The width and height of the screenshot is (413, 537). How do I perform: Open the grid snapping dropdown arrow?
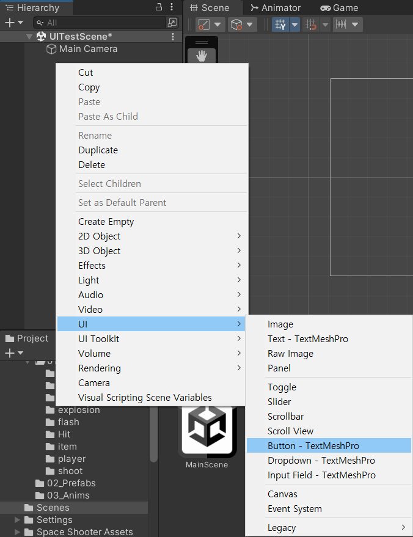tap(325, 24)
